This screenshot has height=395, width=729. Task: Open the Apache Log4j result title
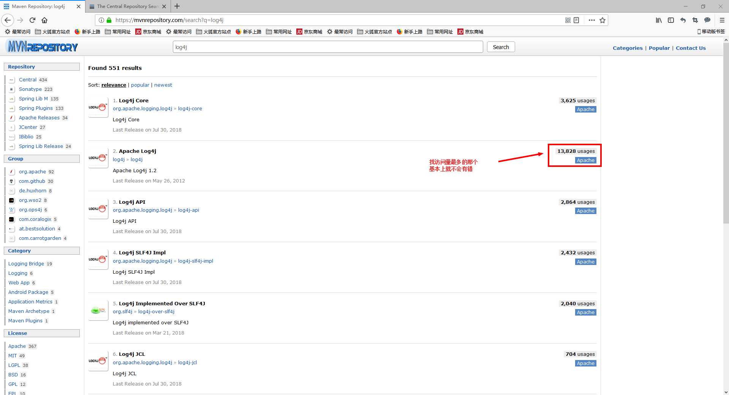(x=138, y=151)
